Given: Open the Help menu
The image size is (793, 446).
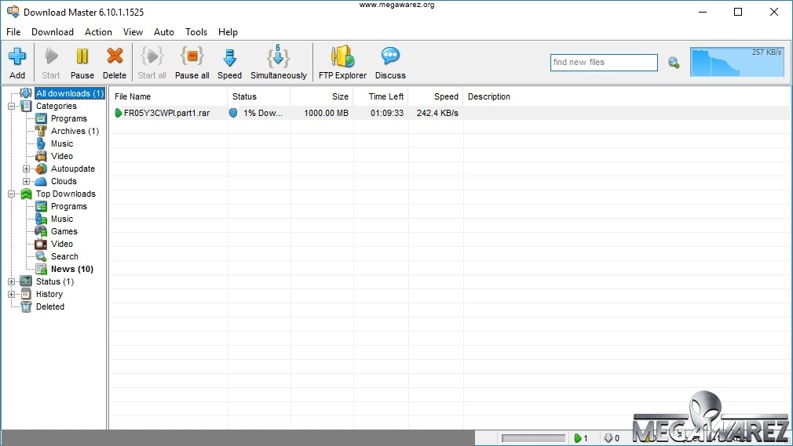Looking at the screenshot, I should pos(228,32).
